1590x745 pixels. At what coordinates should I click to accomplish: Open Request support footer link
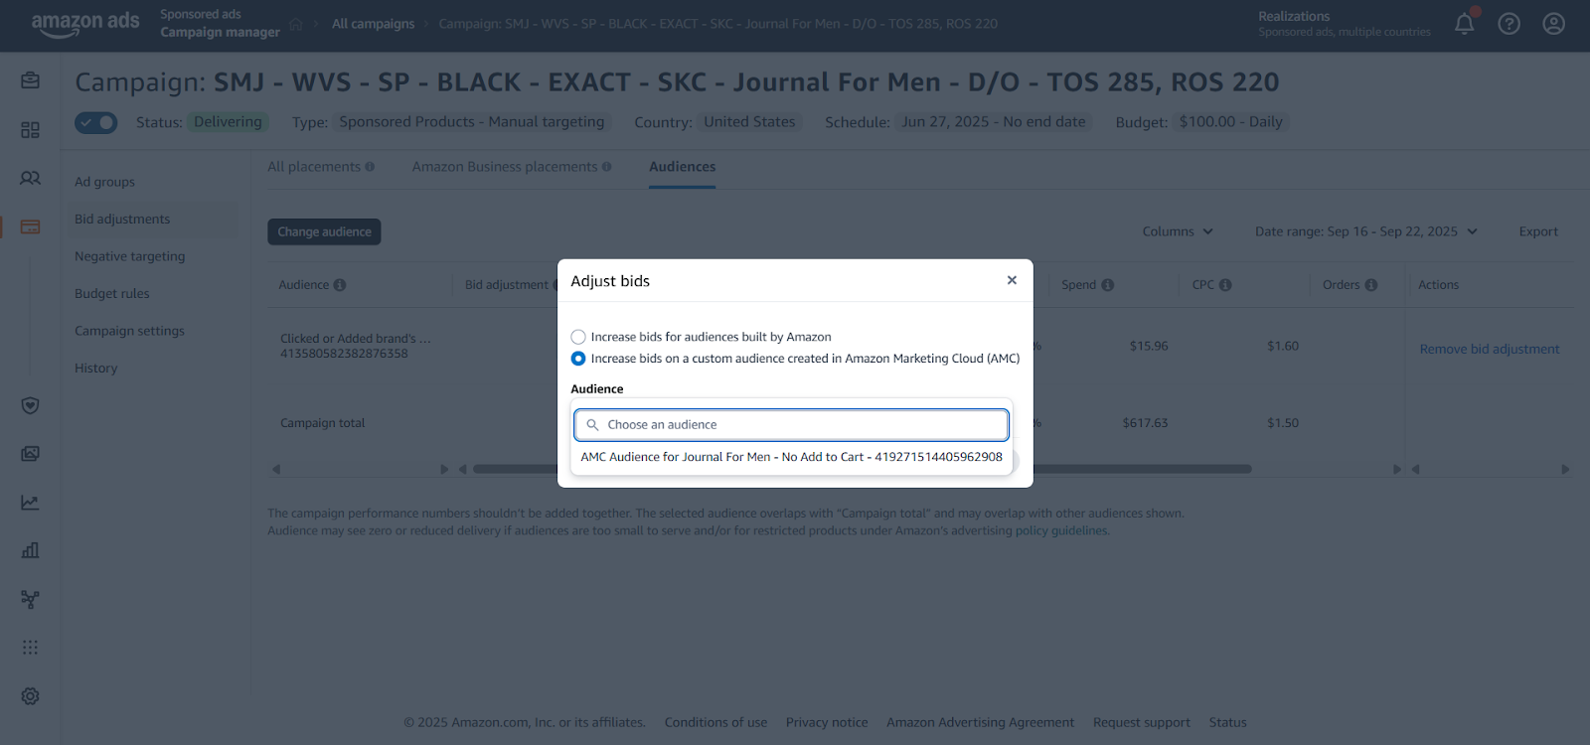(1142, 723)
